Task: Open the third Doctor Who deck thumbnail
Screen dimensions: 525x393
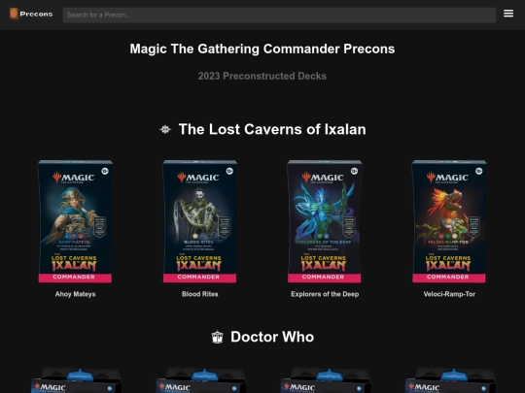Action: click(326, 380)
